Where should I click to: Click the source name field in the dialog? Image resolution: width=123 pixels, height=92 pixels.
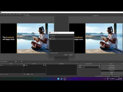click(x=61, y=37)
